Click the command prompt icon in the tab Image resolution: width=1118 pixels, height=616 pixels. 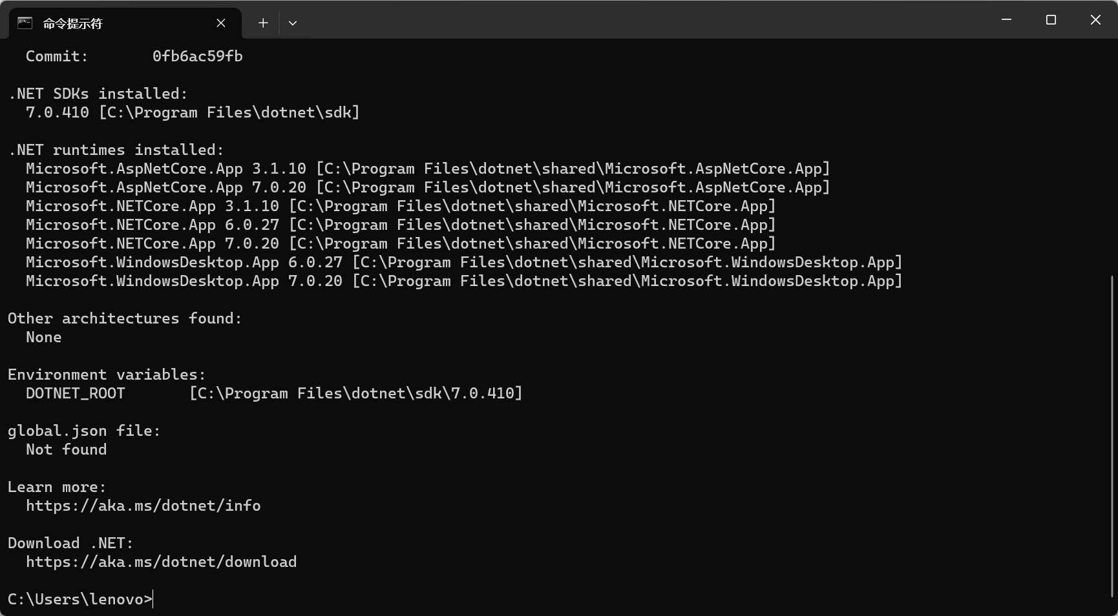(25, 23)
